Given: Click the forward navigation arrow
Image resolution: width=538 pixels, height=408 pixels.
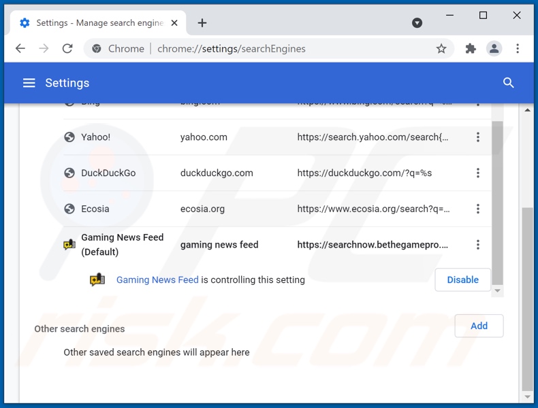Looking at the screenshot, I should [x=44, y=49].
